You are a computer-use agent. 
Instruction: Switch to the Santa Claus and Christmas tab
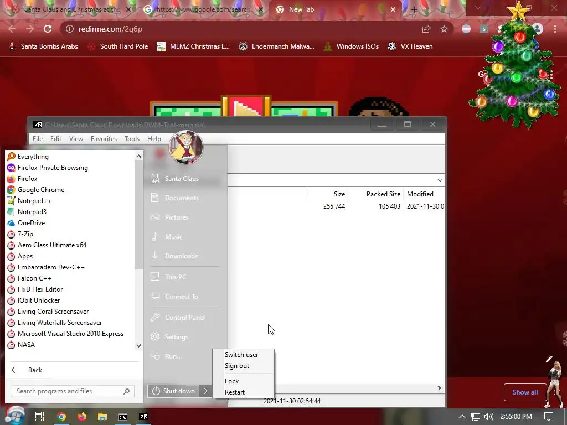click(71, 9)
